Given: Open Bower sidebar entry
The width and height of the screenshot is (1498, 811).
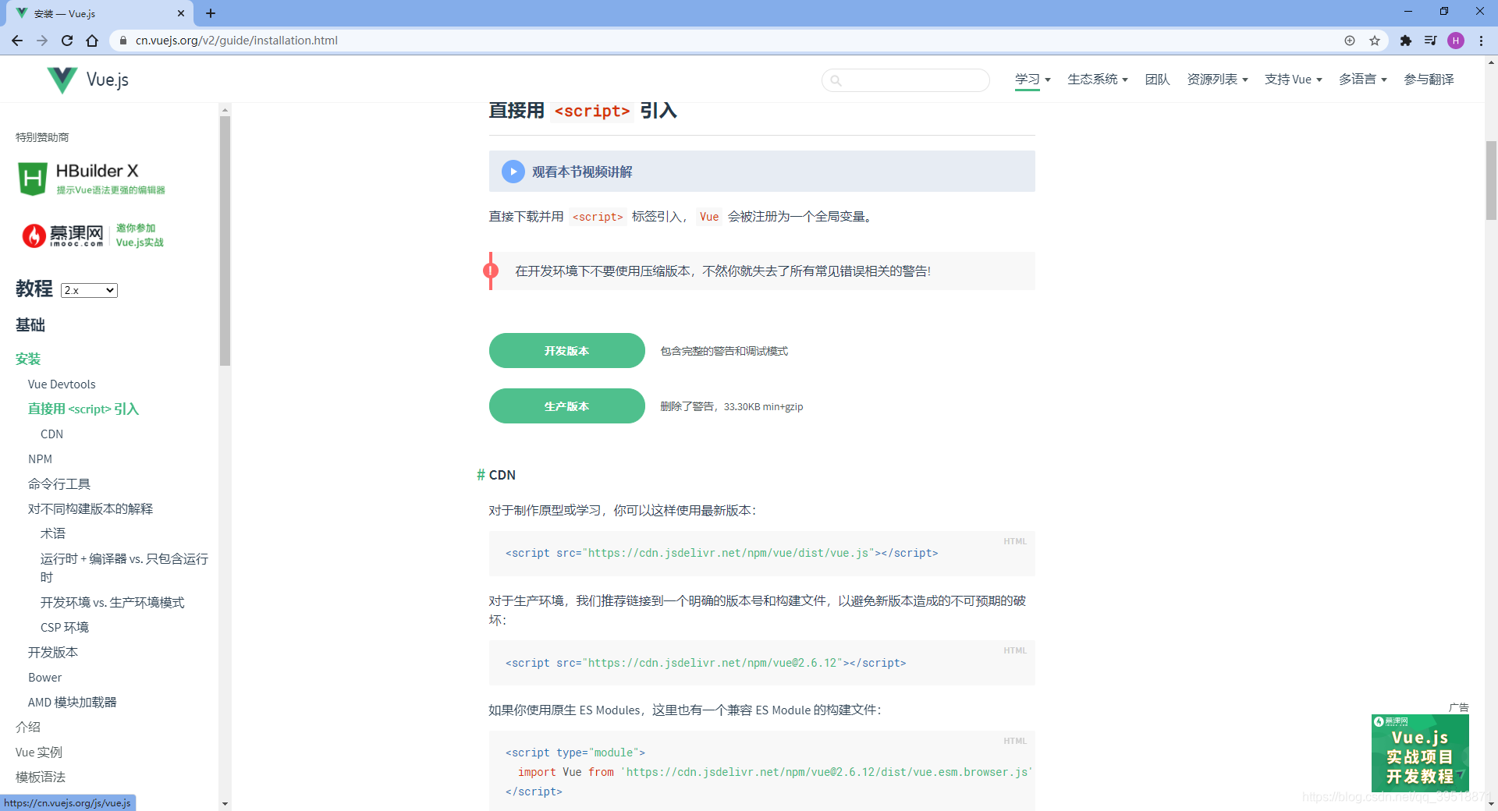Looking at the screenshot, I should [x=44, y=678].
